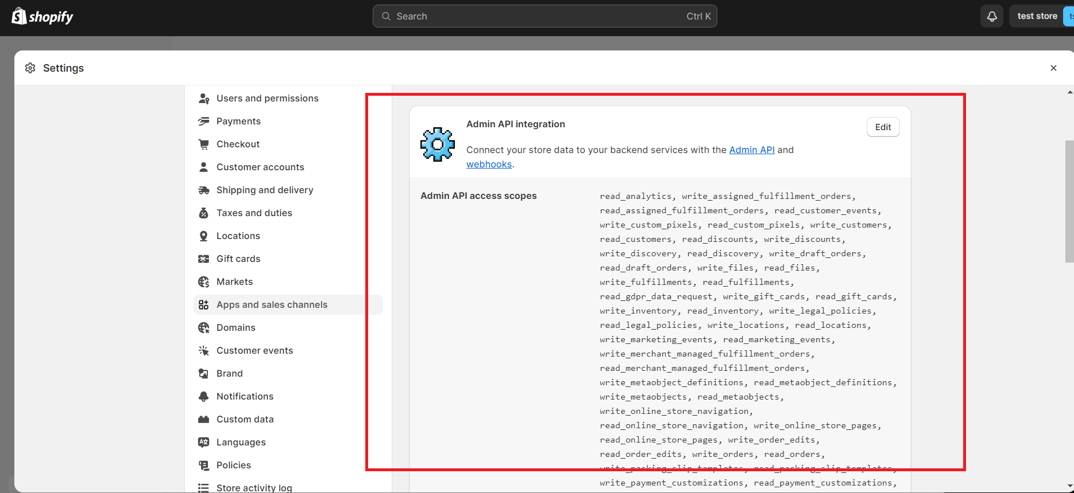Click the read_analytics scope text
The width and height of the screenshot is (1074, 493).
(636, 196)
